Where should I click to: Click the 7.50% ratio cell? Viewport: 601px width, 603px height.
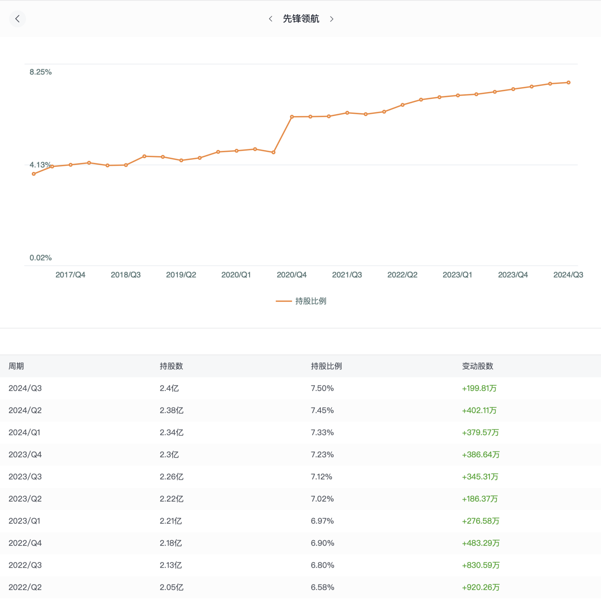pos(322,388)
